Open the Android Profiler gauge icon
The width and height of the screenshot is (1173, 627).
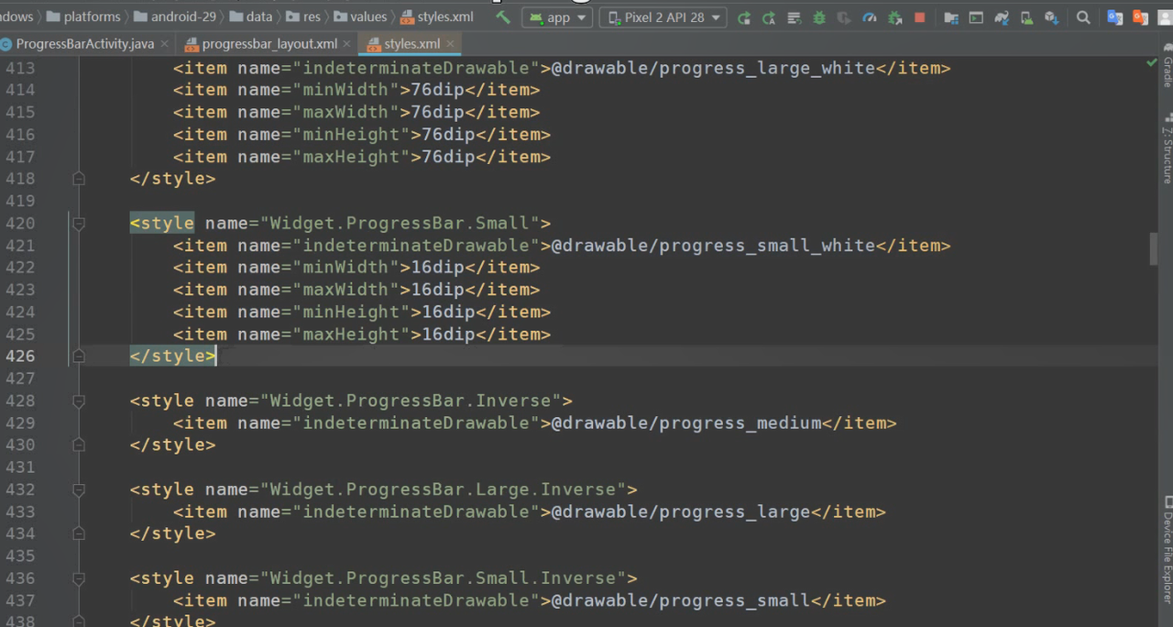870,17
